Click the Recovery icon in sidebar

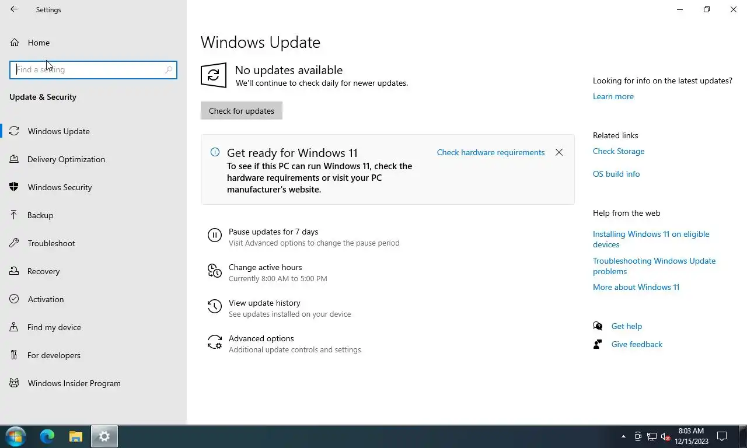[14, 271]
